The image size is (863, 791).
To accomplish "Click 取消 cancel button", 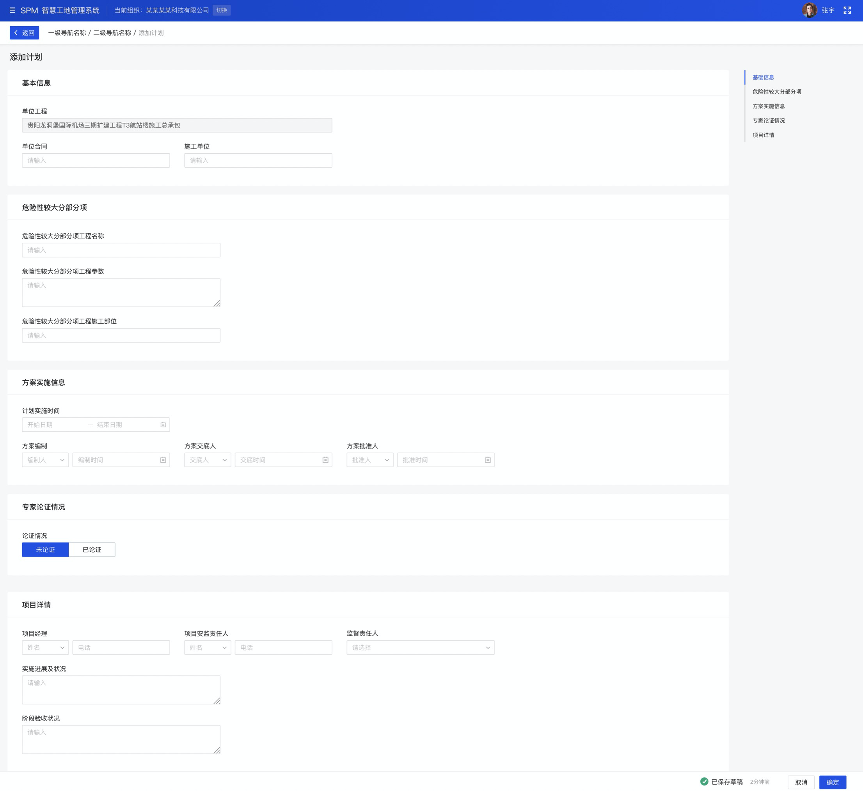I will 801,782.
